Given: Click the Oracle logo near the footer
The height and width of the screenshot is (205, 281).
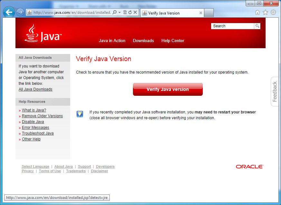Looking at the screenshot, I should coord(249,166).
